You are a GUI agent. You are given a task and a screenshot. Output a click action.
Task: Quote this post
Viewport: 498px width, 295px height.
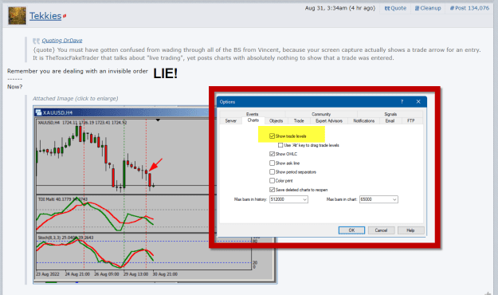click(395, 8)
